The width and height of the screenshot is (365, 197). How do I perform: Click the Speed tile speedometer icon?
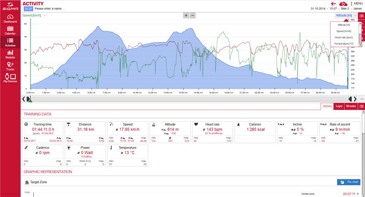pos(111,124)
